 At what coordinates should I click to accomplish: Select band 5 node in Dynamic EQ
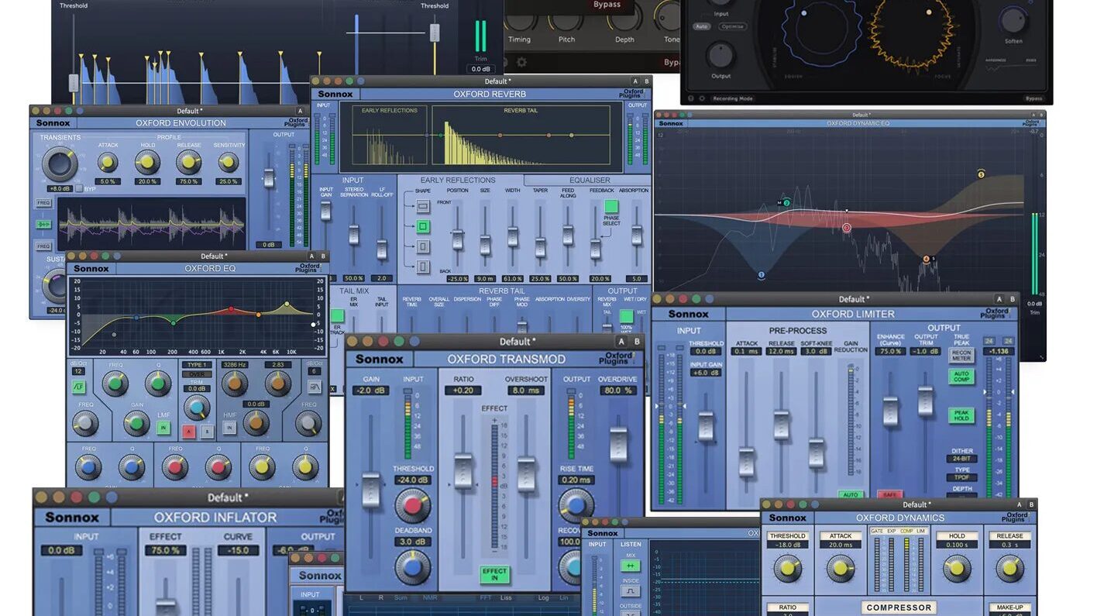pos(981,174)
